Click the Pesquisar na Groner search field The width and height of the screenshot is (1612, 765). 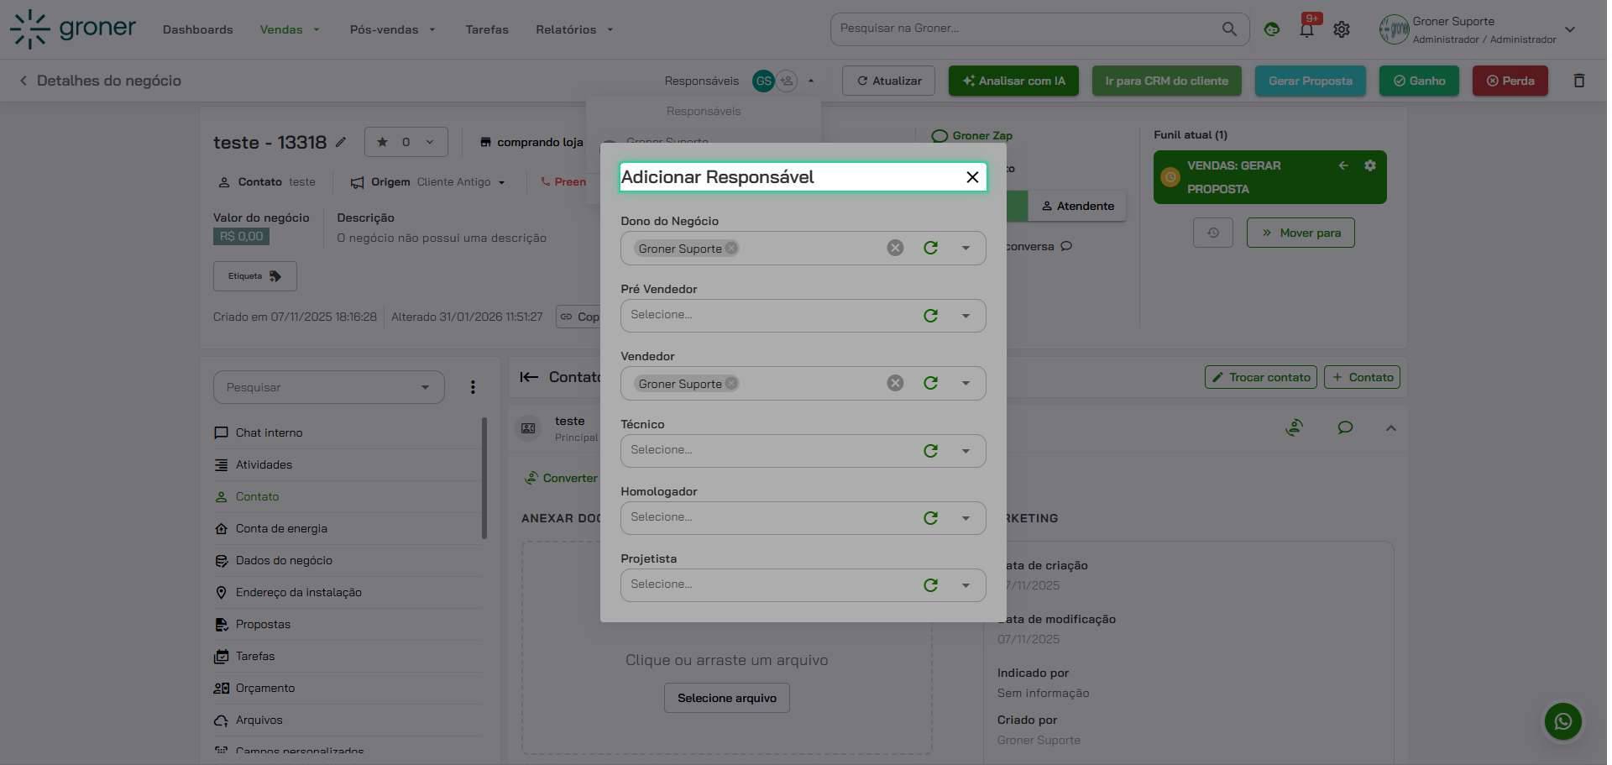tap(1024, 29)
